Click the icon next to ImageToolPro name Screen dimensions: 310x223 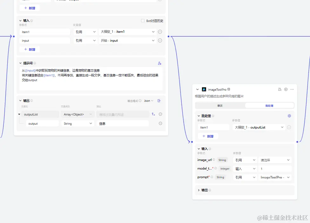click(229, 89)
